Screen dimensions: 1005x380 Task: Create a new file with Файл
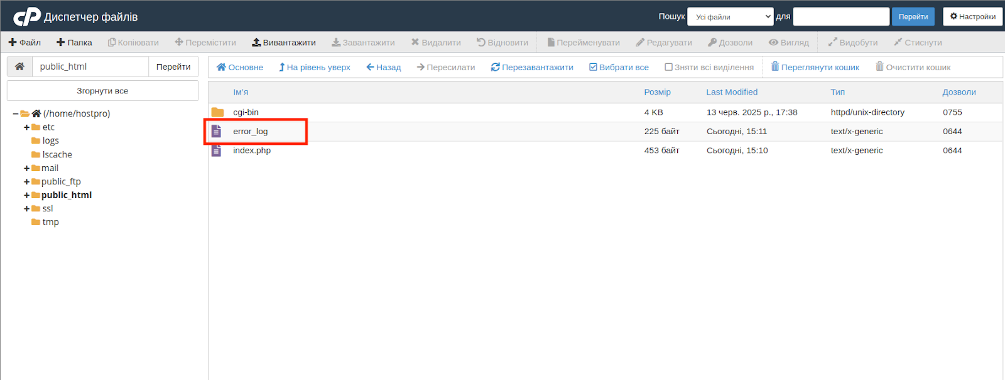click(24, 42)
